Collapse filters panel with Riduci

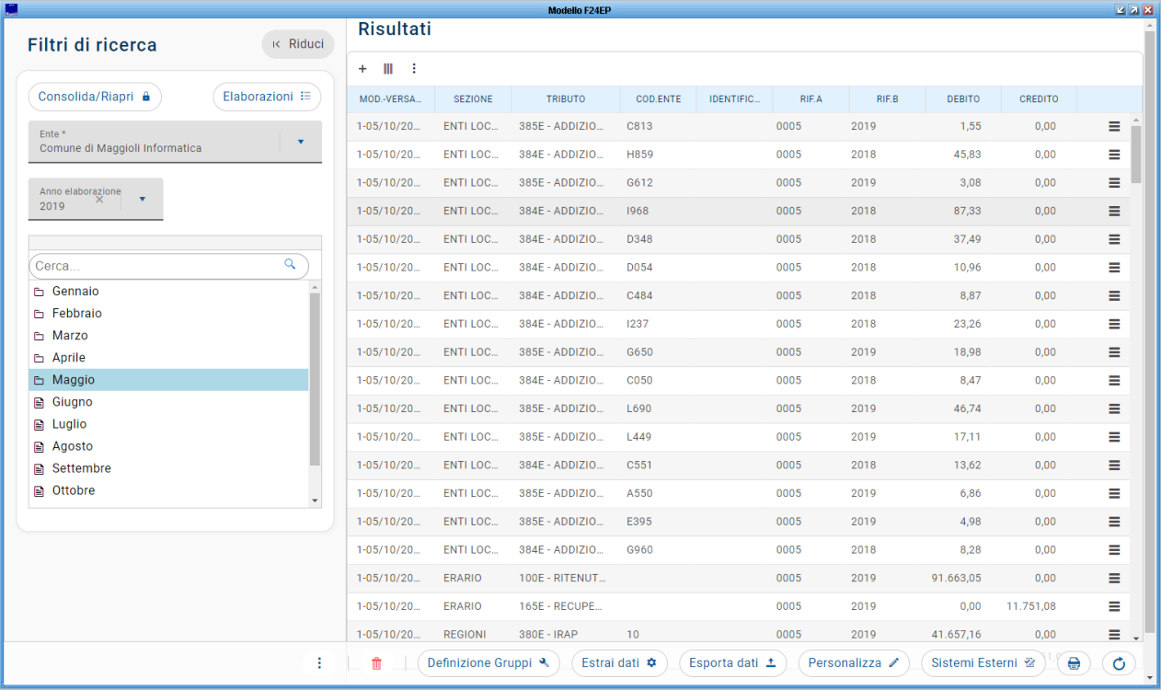click(x=298, y=44)
